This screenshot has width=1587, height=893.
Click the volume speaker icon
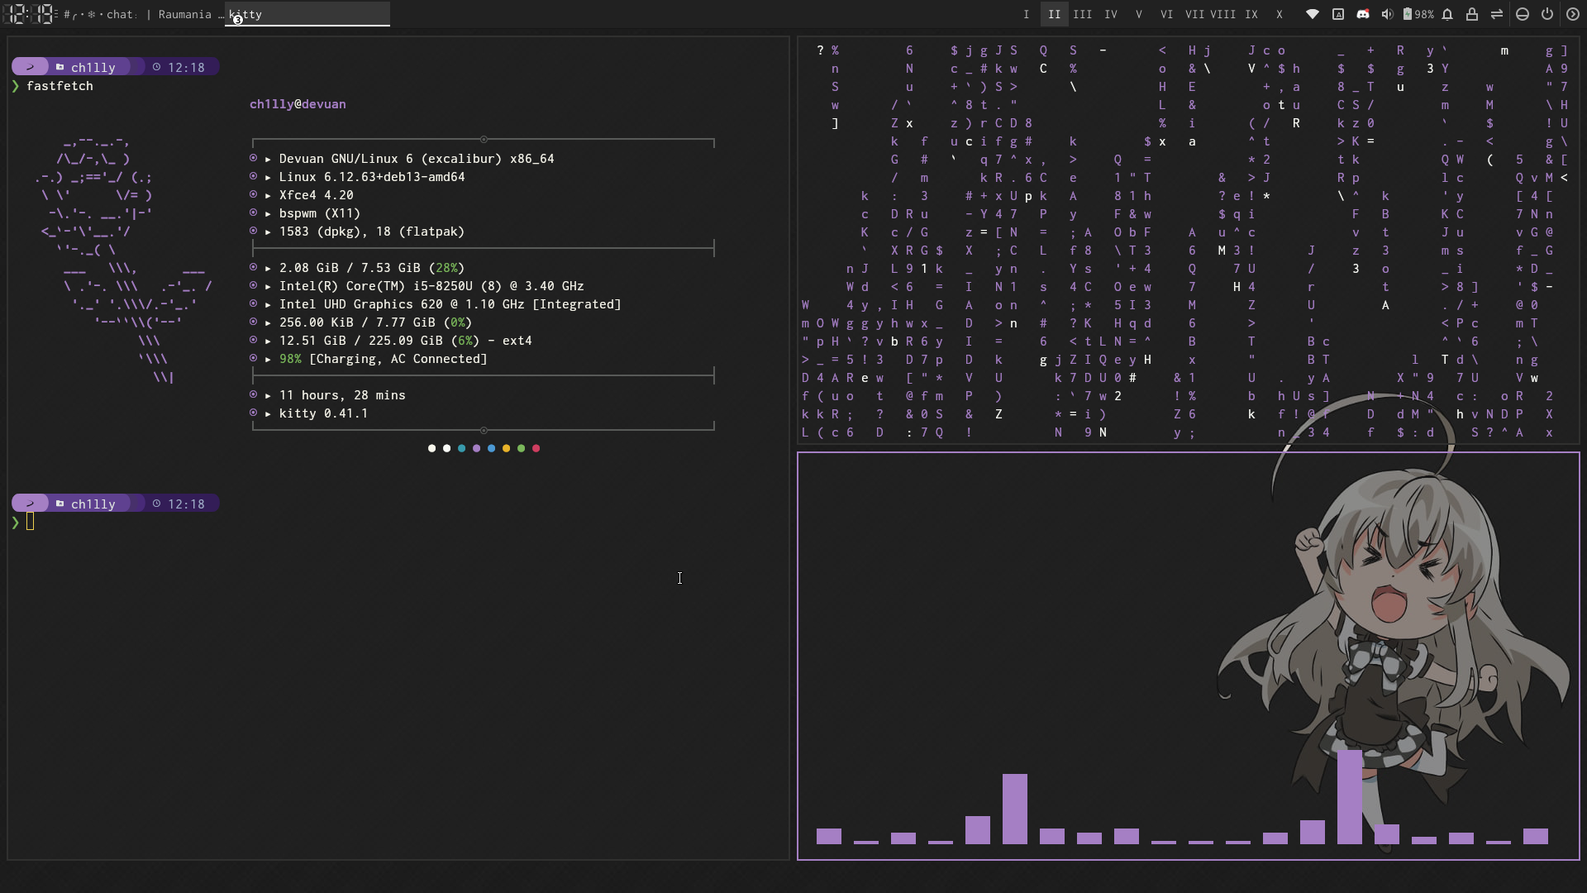[1387, 14]
